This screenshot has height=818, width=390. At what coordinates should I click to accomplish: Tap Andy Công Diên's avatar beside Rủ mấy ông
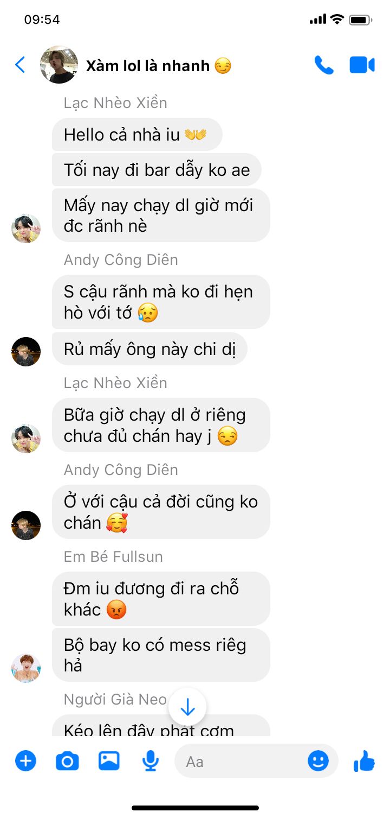click(26, 352)
